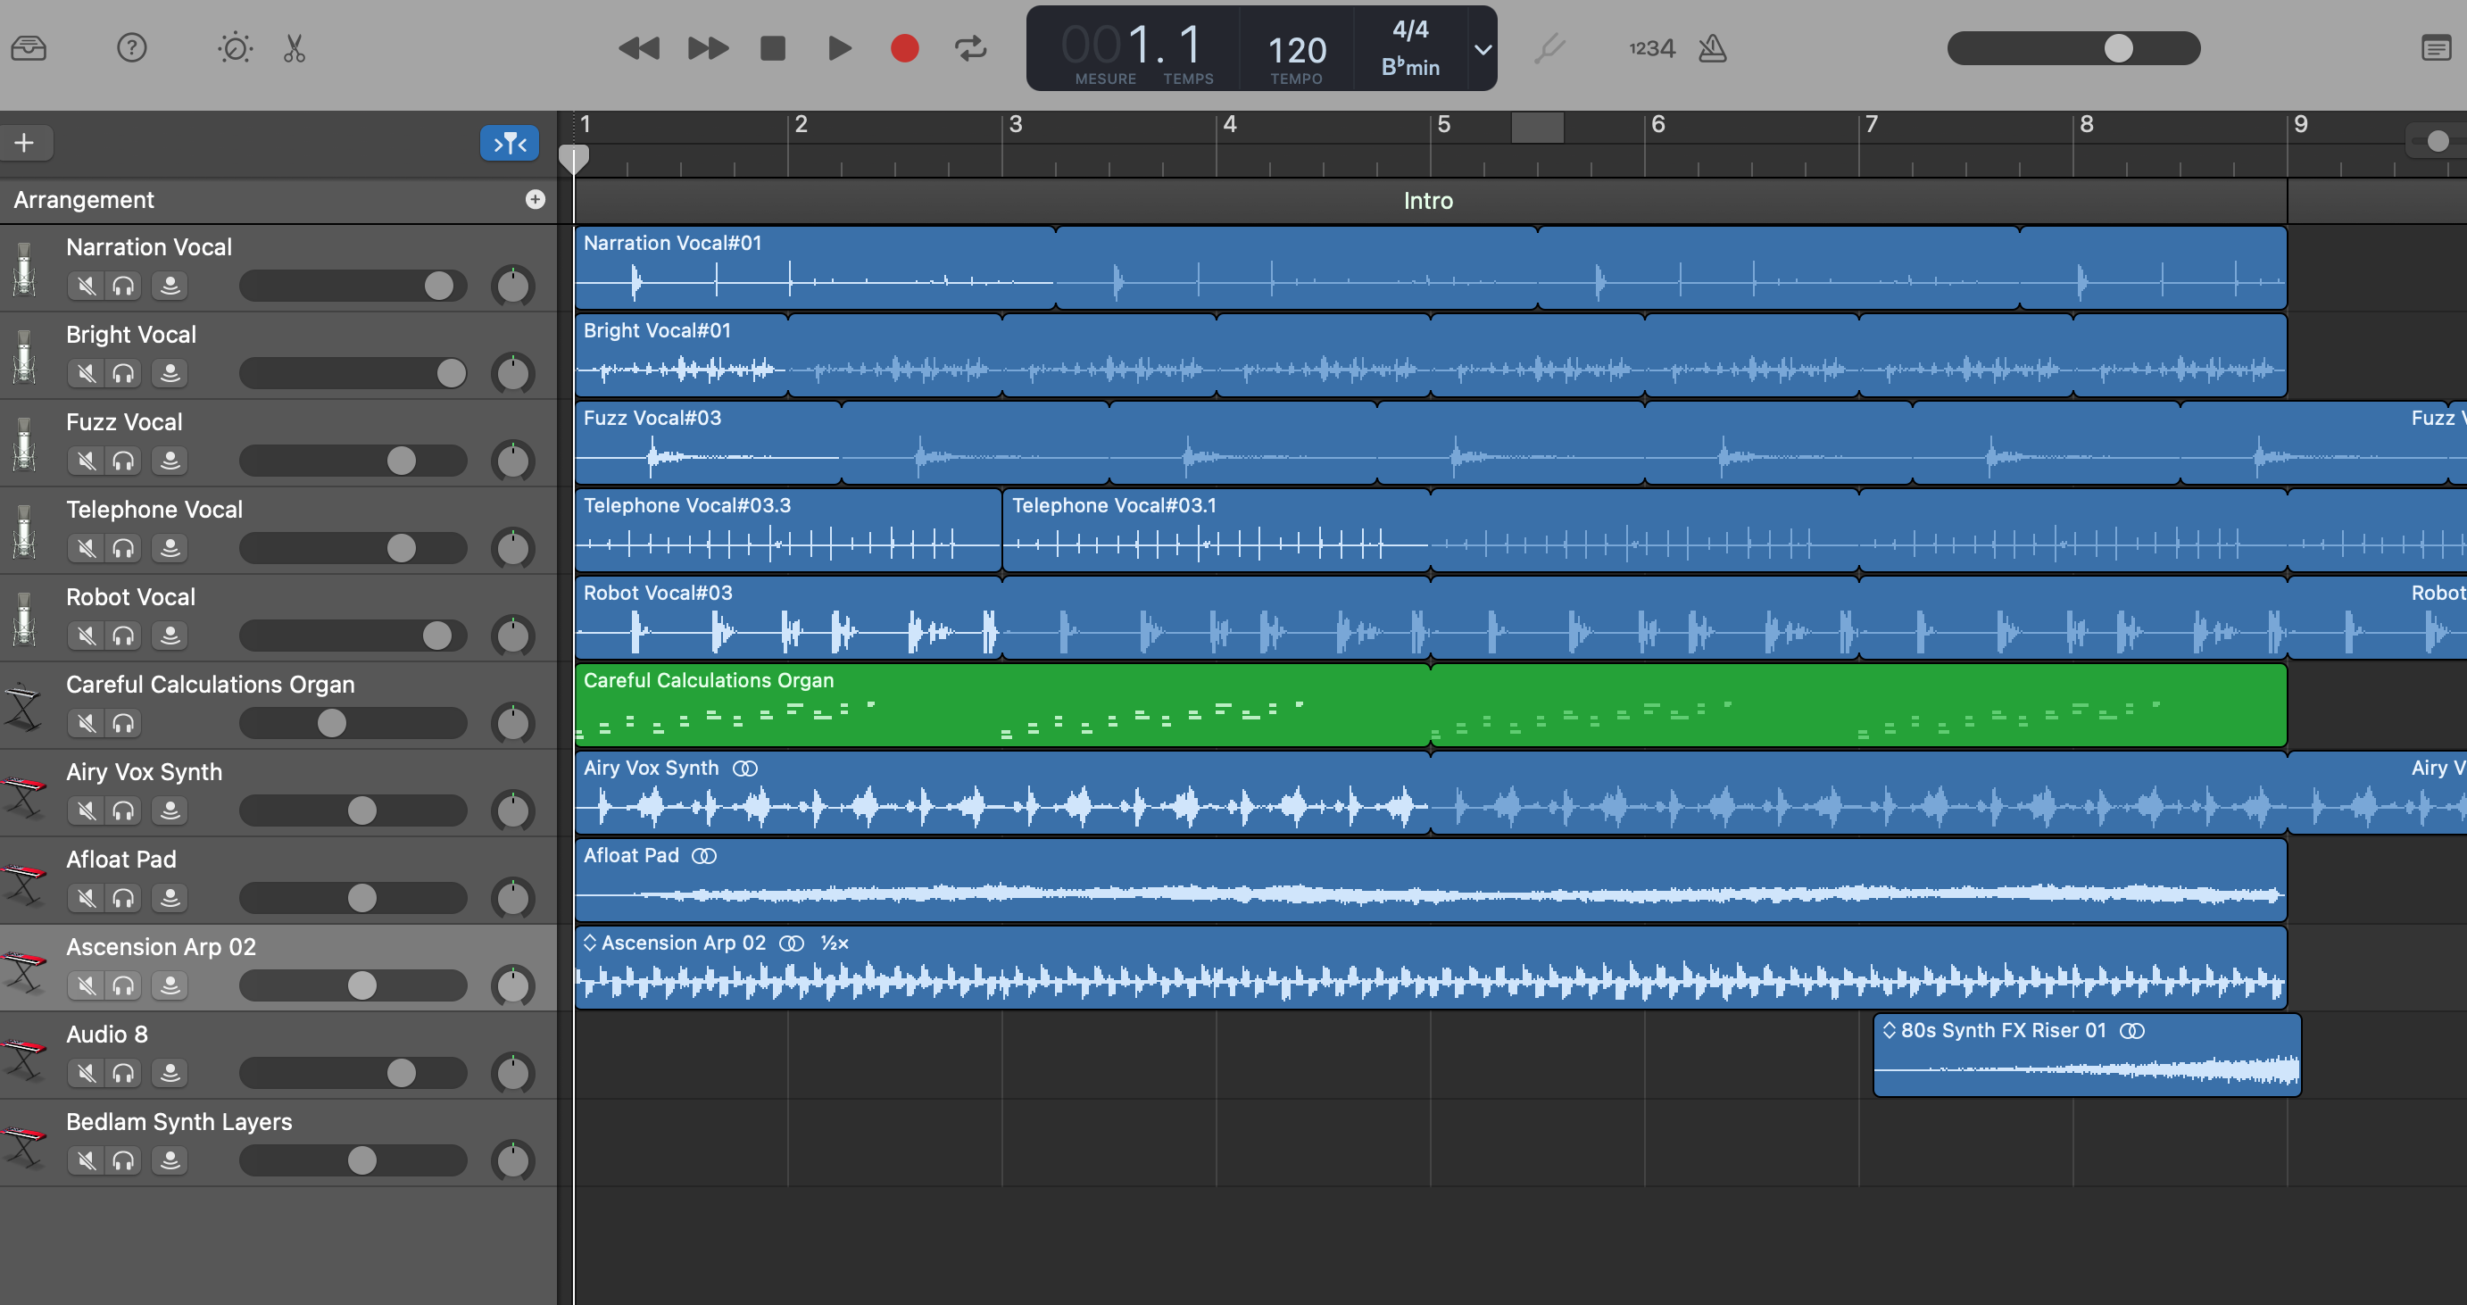Solo the Careful Calculations Organ track
The height and width of the screenshot is (1305, 2467).
pyautogui.click(x=122, y=723)
